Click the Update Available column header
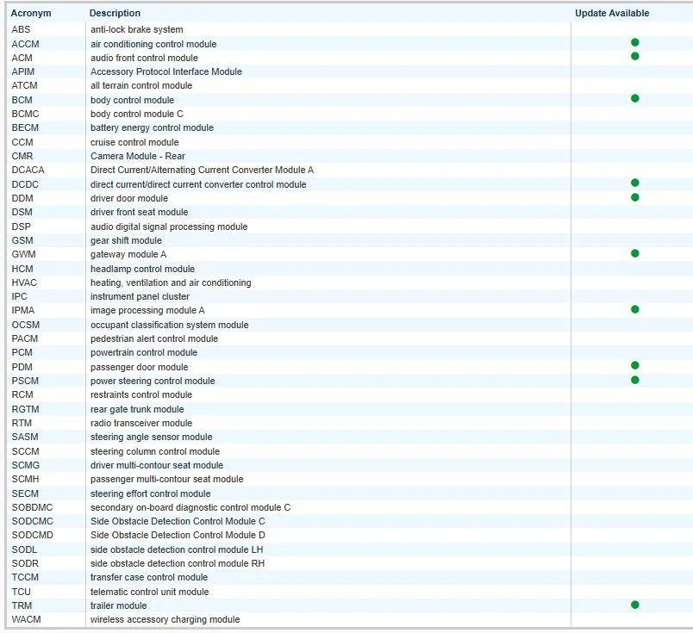The width and height of the screenshot is (693, 633). [612, 13]
